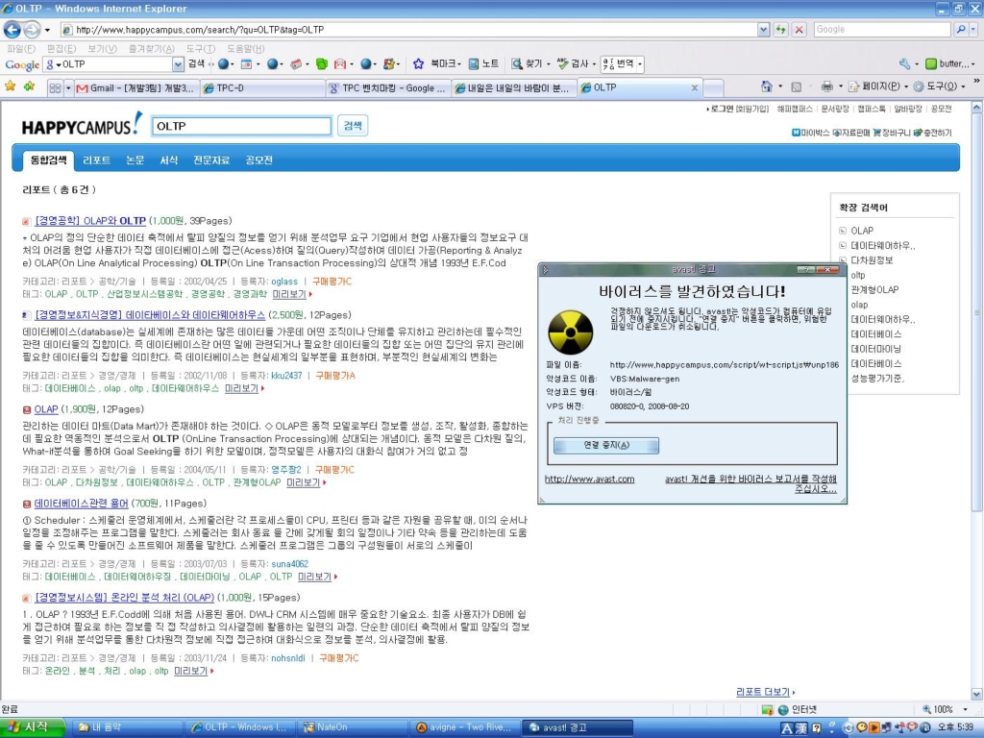Stop loading with the red X icon
984x738 pixels.
(x=799, y=30)
